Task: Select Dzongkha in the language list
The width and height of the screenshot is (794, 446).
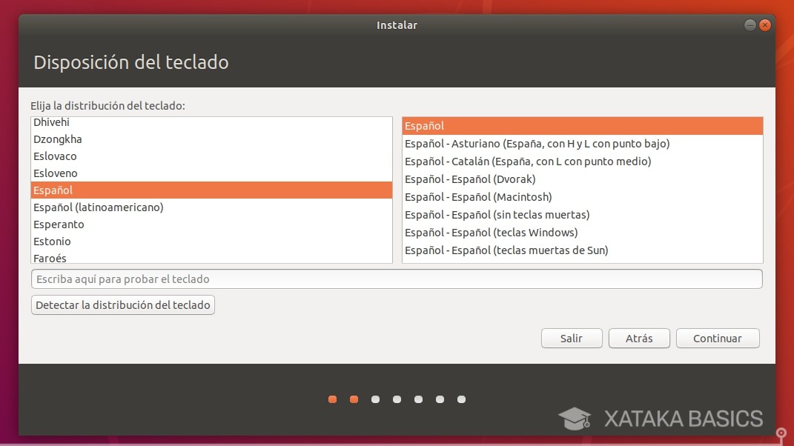Action: coord(211,139)
